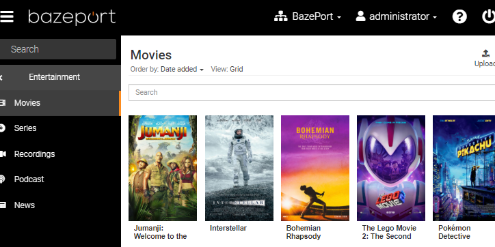
Task: Click the Entertainment header
Action: 54,77
